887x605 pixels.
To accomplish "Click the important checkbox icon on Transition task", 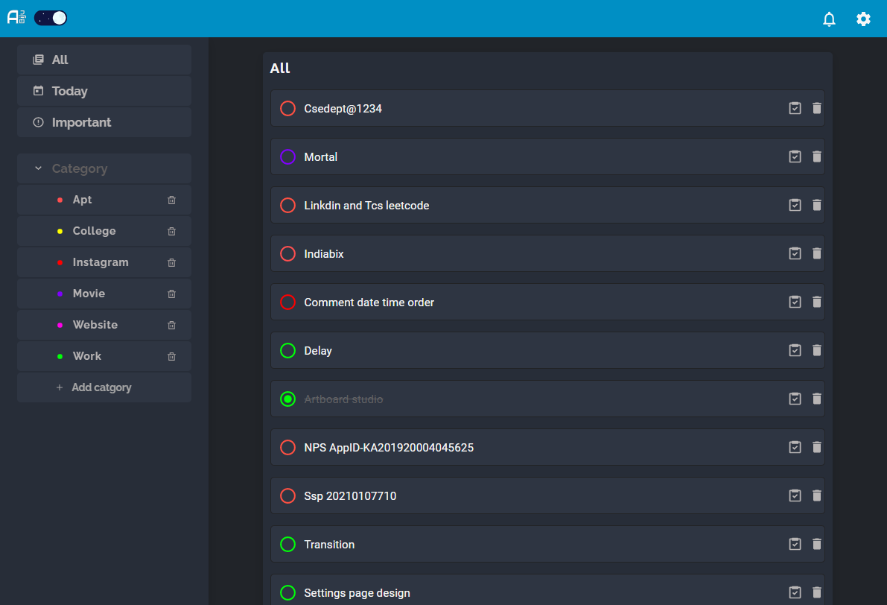I will click(795, 544).
